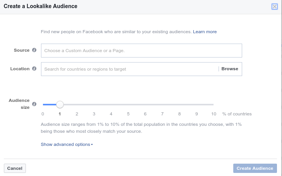Browse locations to target
Screen dimensions: 282x176
point(230,69)
